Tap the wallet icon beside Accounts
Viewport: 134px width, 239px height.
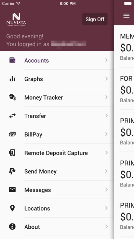pyautogui.click(x=12, y=60)
